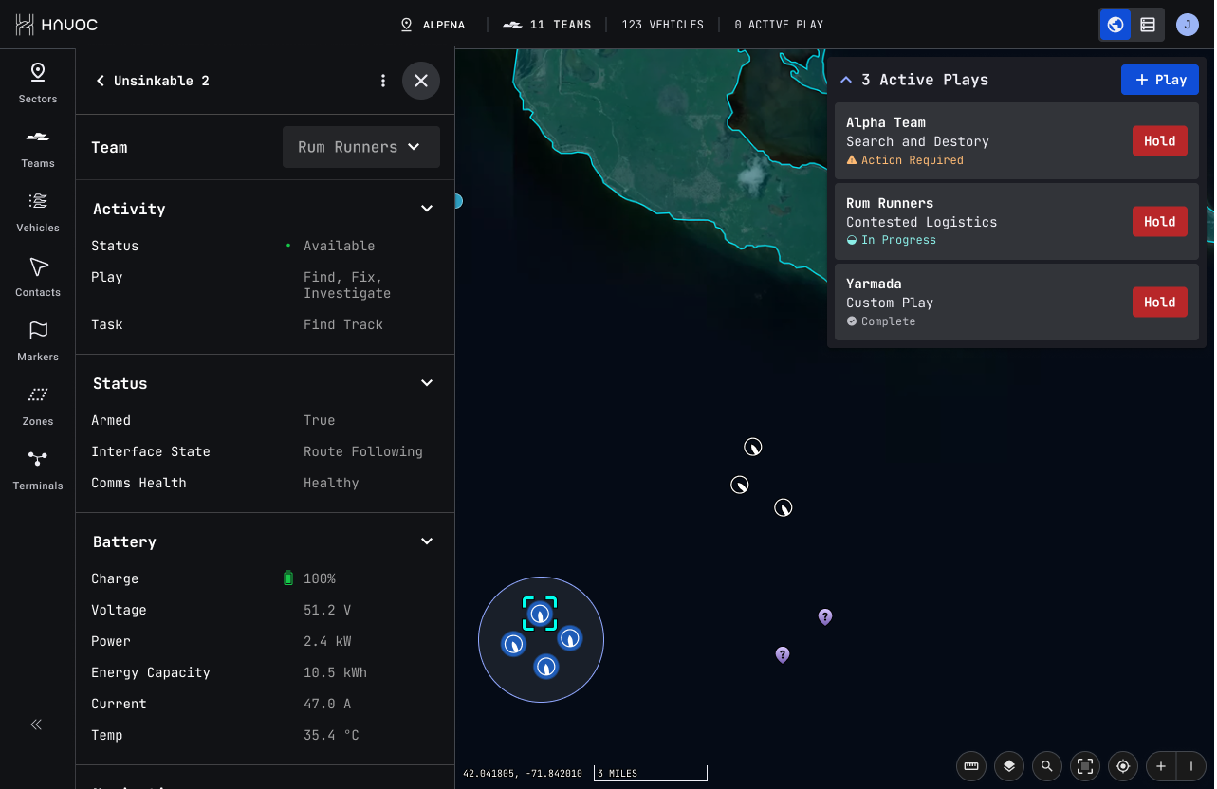1217x789 pixels.
Task: Open 123 Vehicles in the header
Action: 663,25
